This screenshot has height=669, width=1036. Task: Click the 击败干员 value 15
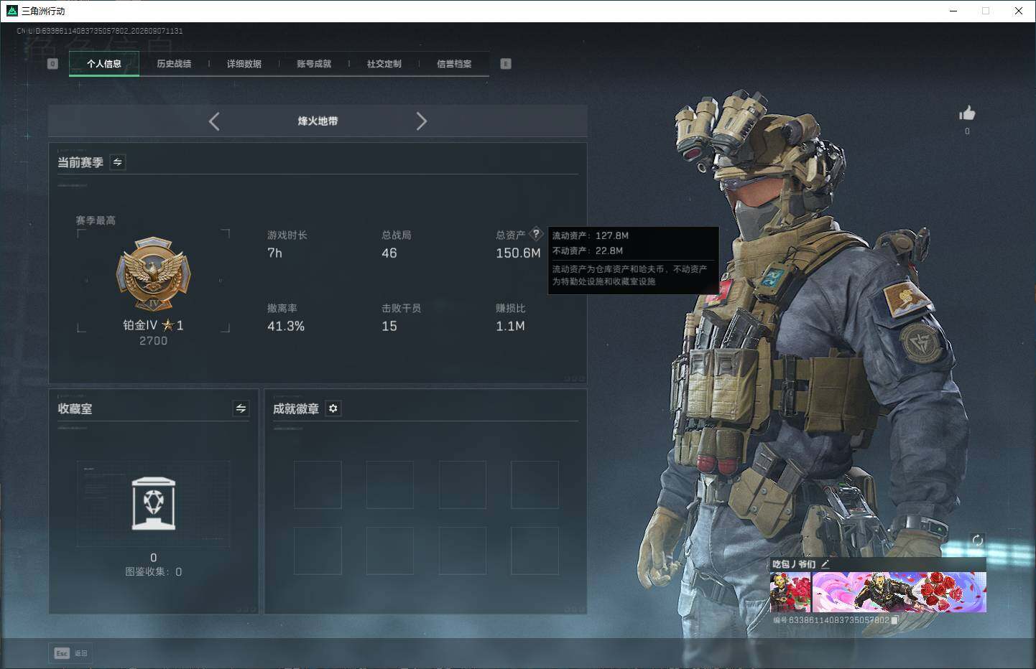[389, 327]
